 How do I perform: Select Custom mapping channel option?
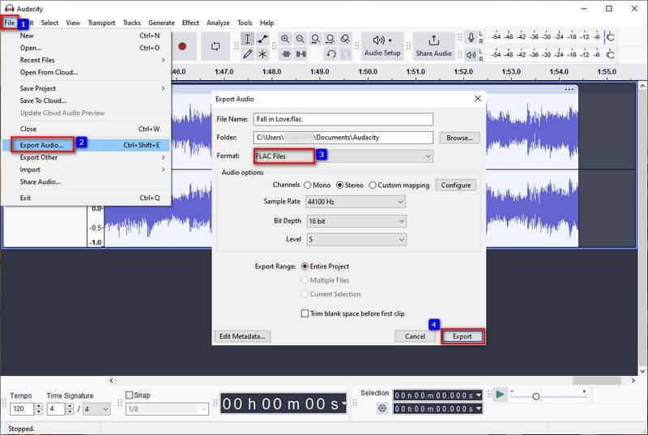[x=373, y=185]
